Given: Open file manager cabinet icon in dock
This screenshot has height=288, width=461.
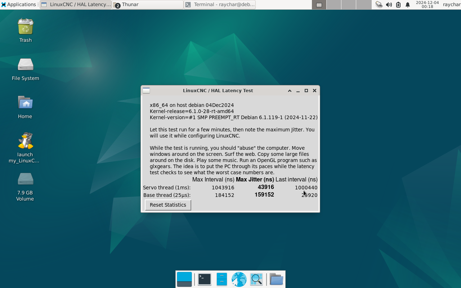Looking at the screenshot, I should click(222, 279).
